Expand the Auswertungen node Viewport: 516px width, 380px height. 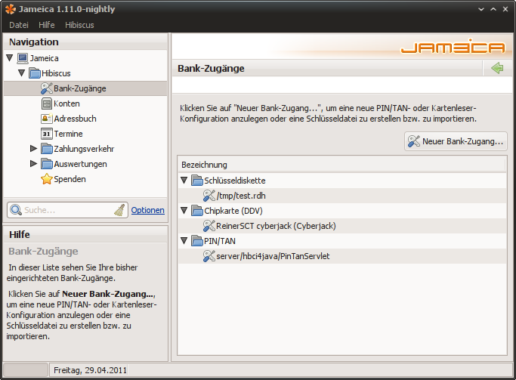coord(33,163)
